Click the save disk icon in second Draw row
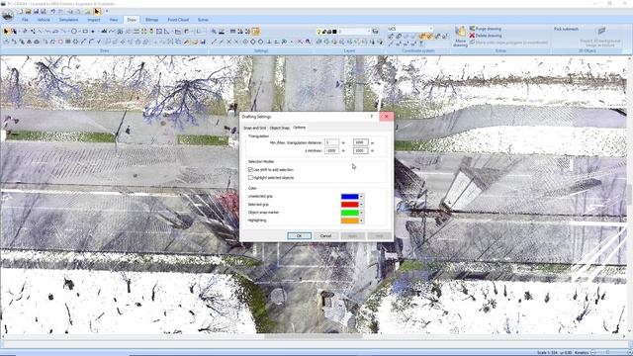The image size is (633, 356). pos(203,42)
